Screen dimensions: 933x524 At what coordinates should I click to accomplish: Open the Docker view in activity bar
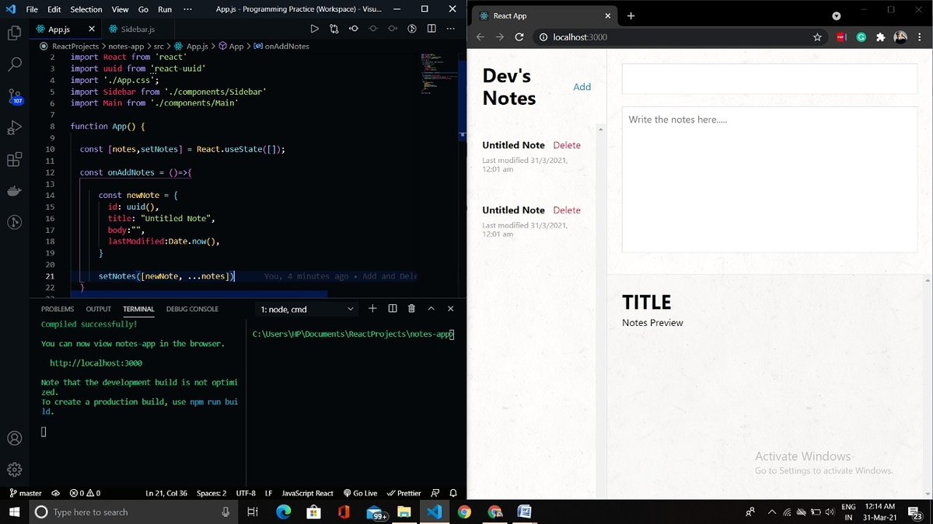pyautogui.click(x=14, y=191)
